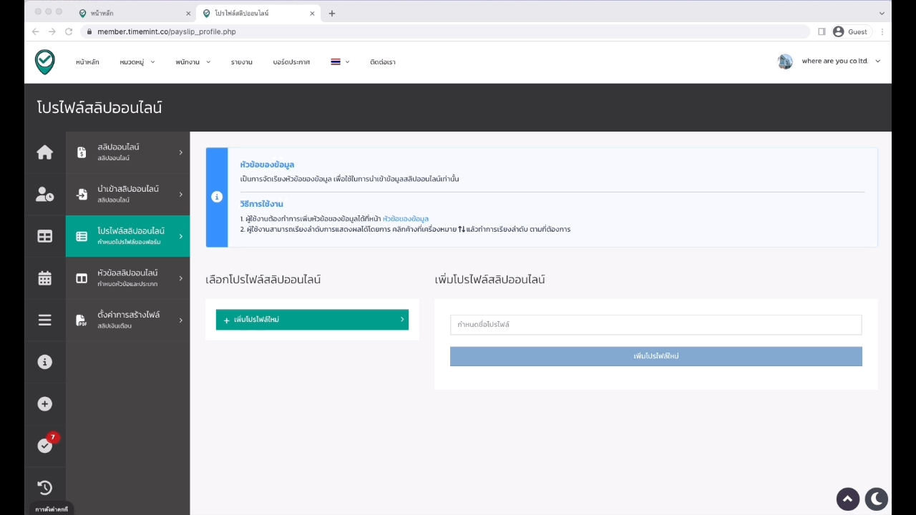Toggle dark mode moon button

(876, 499)
